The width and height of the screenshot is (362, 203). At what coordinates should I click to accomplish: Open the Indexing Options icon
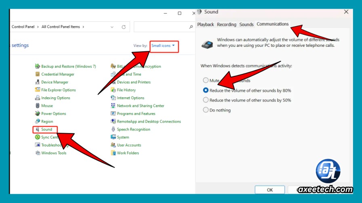38,98
